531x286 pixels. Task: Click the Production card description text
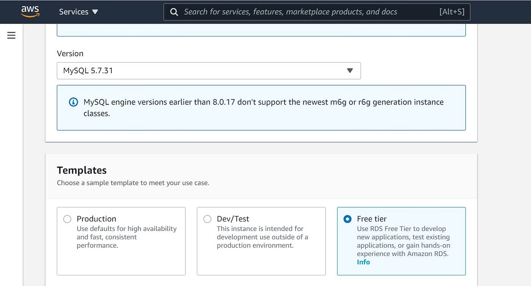(x=127, y=237)
